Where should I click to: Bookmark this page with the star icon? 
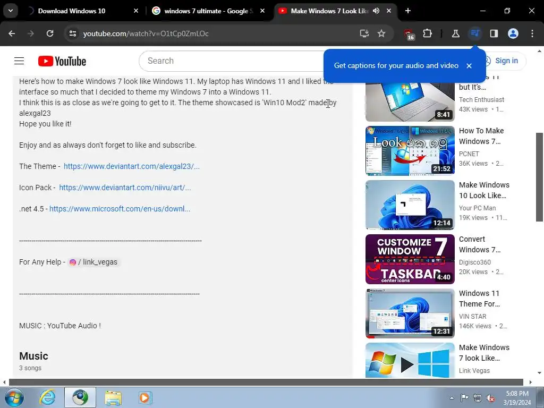point(381,33)
